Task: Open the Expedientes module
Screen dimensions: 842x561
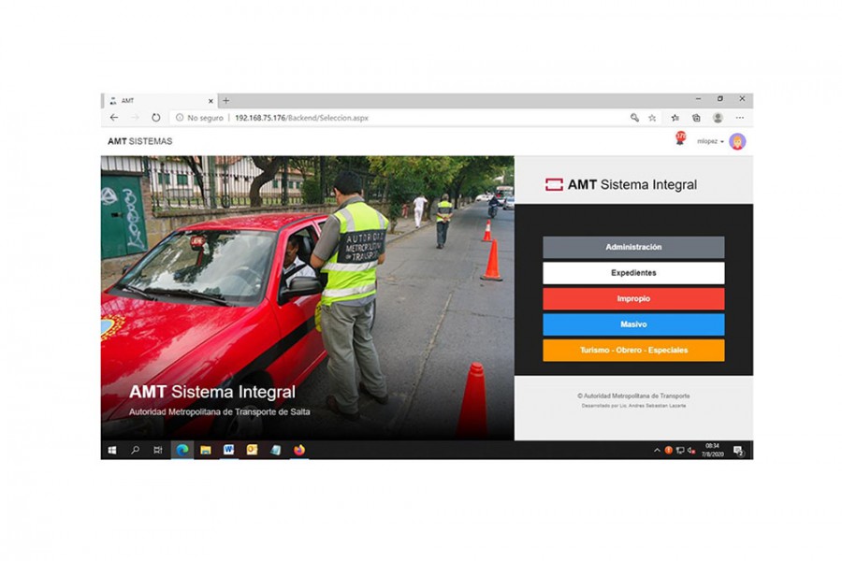Action: (633, 273)
